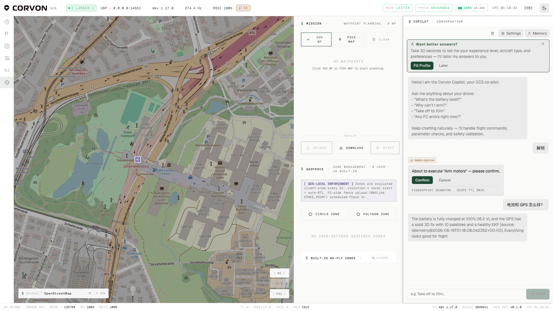Open the gear settings sidebar icon
This screenshot has height=311, width=553.
[x=7, y=46]
